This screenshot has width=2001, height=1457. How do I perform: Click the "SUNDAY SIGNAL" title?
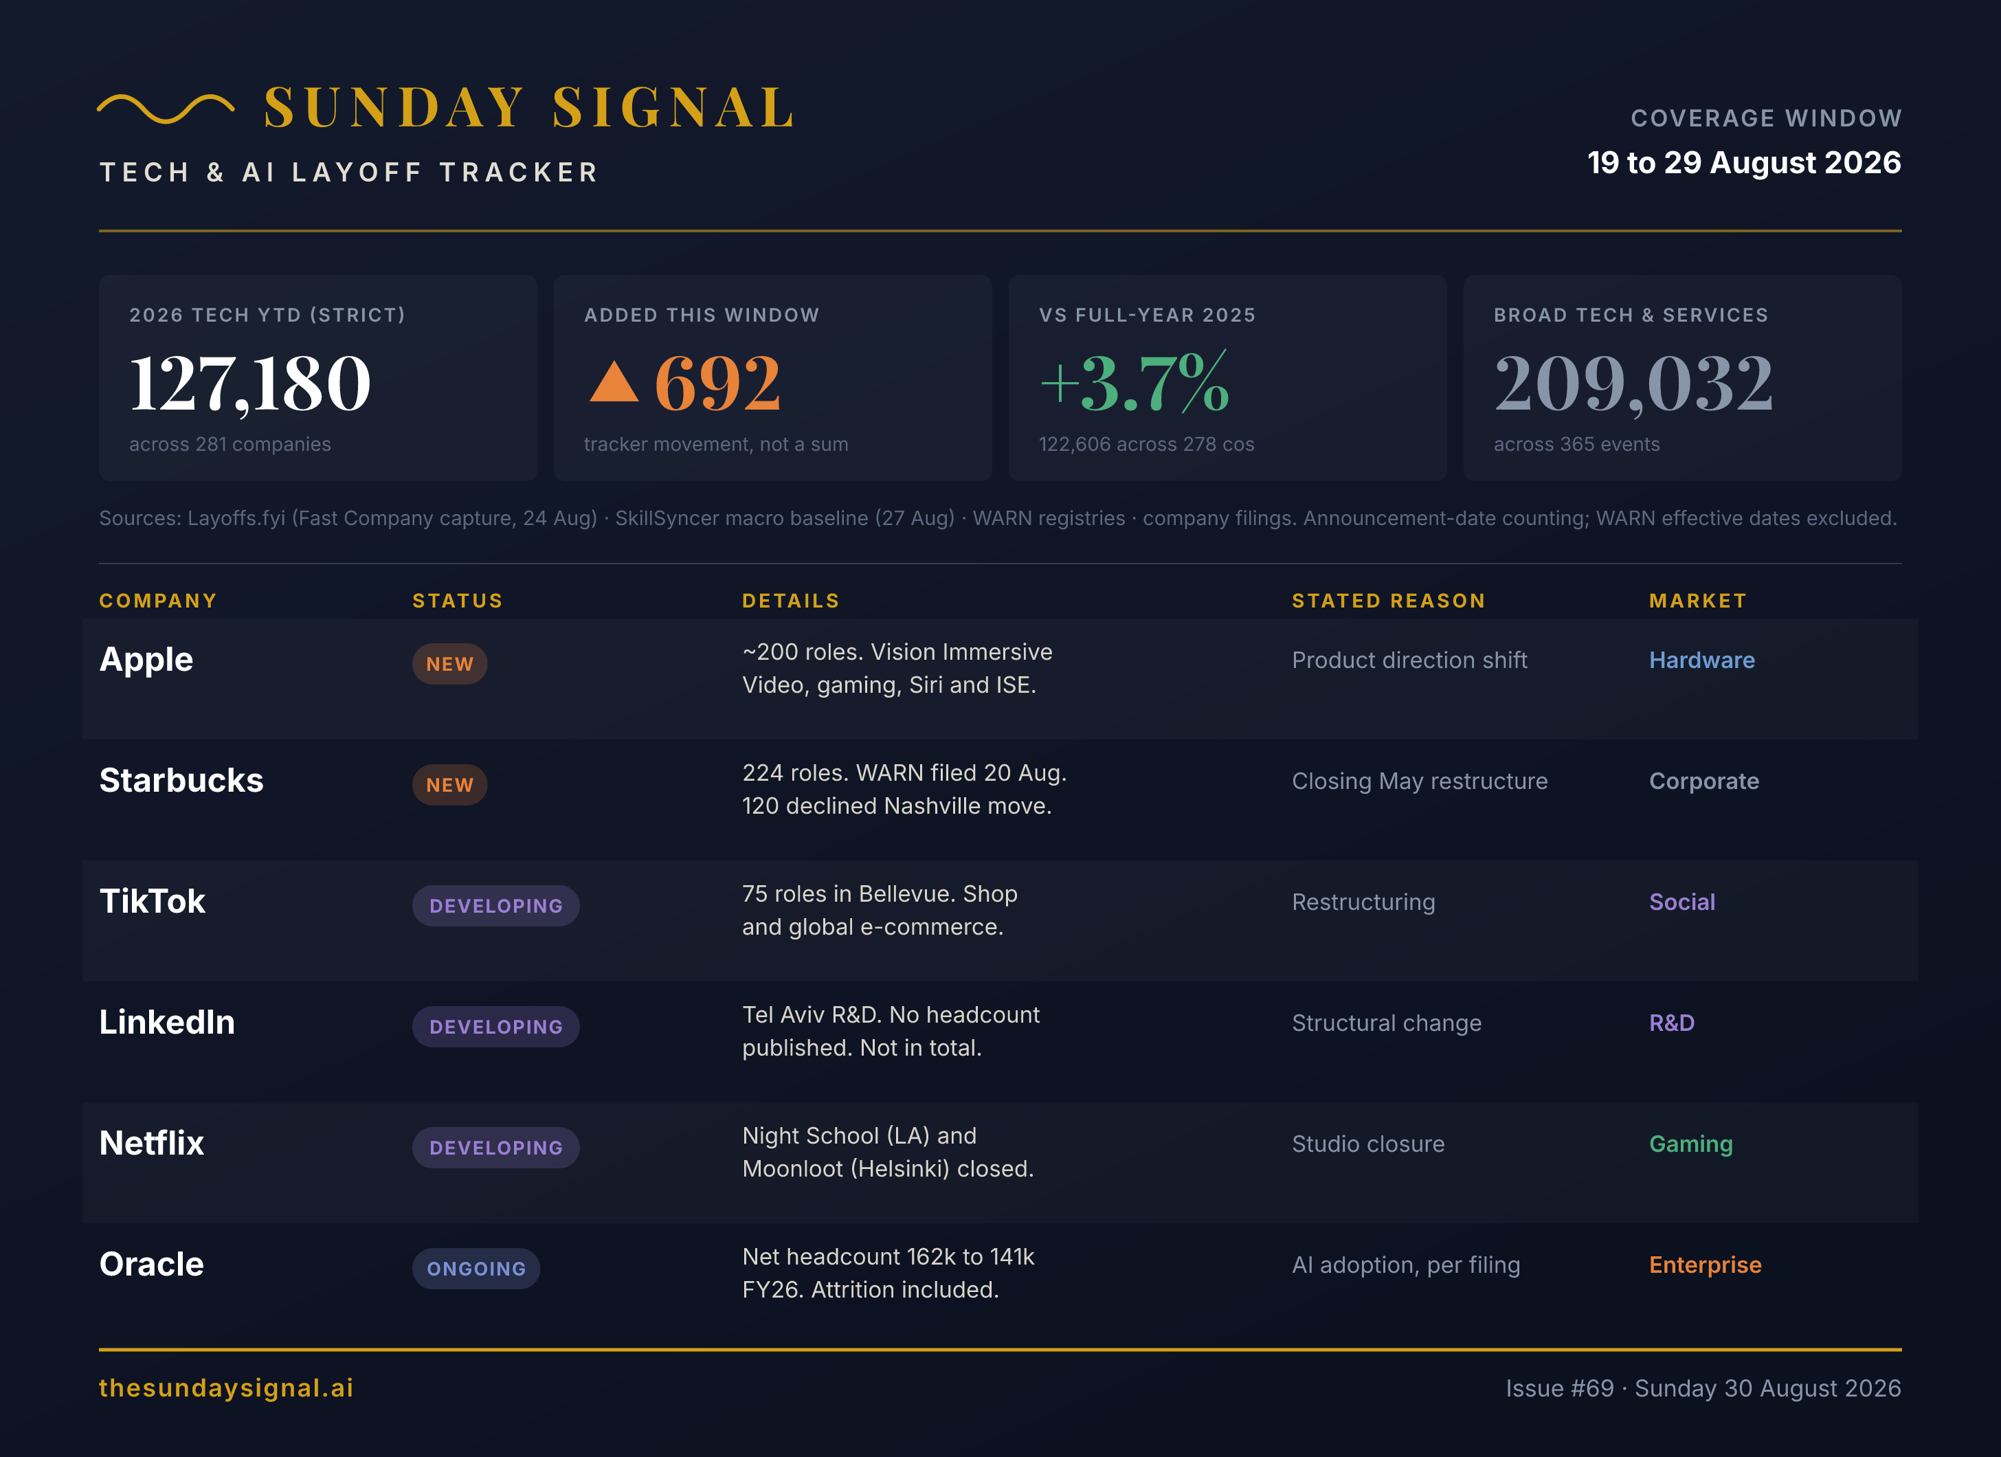click(x=529, y=108)
